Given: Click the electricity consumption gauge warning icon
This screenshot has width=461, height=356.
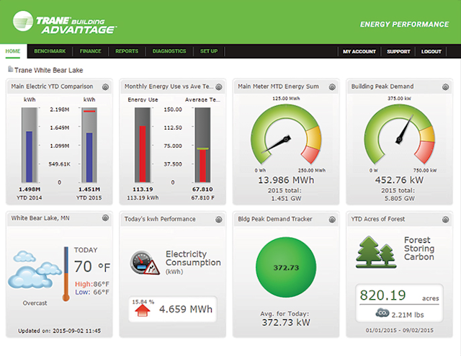Looking at the screenshot, I should point(145,263).
